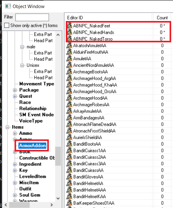This screenshot has height=208, width=173.
Task: Collapse the male tree node
Action: point(22,47)
